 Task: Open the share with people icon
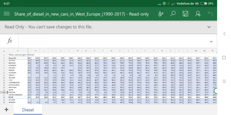tap(198, 14)
